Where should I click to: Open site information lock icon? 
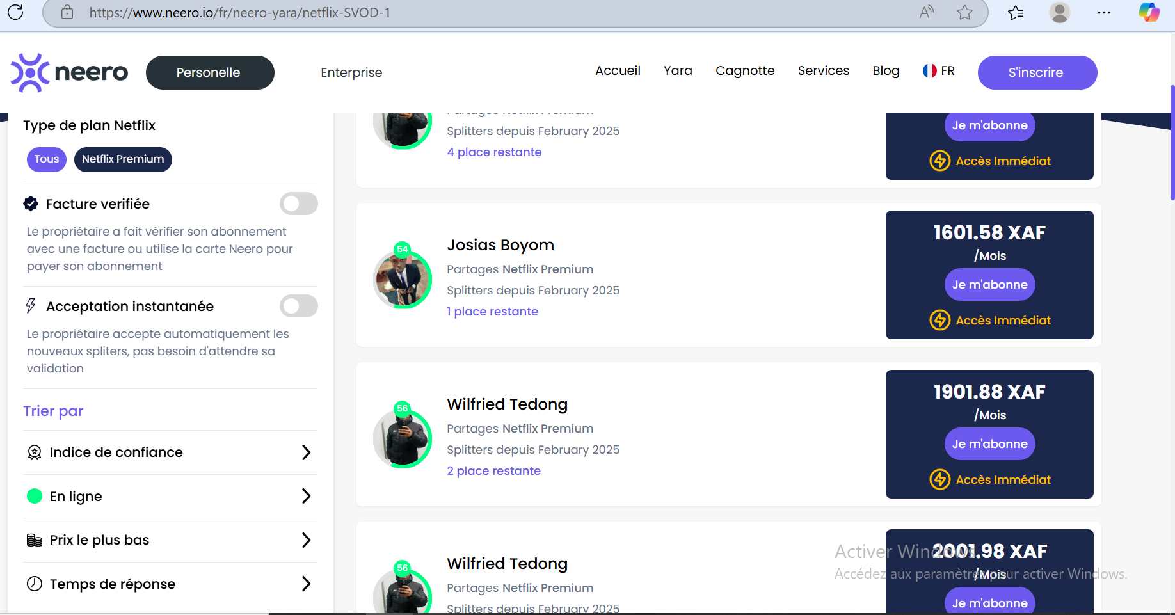click(x=67, y=12)
